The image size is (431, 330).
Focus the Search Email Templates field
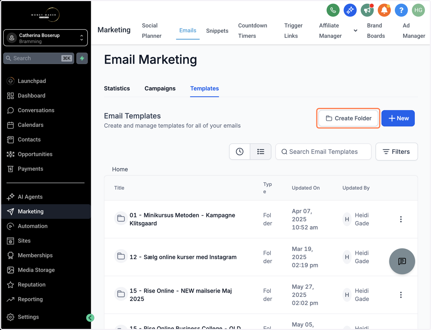point(323,152)
